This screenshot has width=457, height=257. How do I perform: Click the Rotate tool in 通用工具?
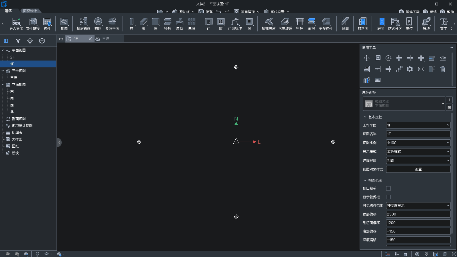(388, 58)
